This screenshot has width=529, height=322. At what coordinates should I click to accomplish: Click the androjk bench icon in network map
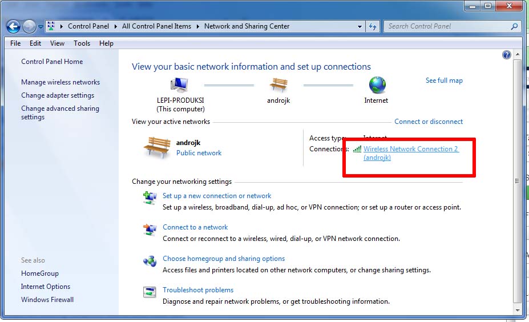coord(278,84)
